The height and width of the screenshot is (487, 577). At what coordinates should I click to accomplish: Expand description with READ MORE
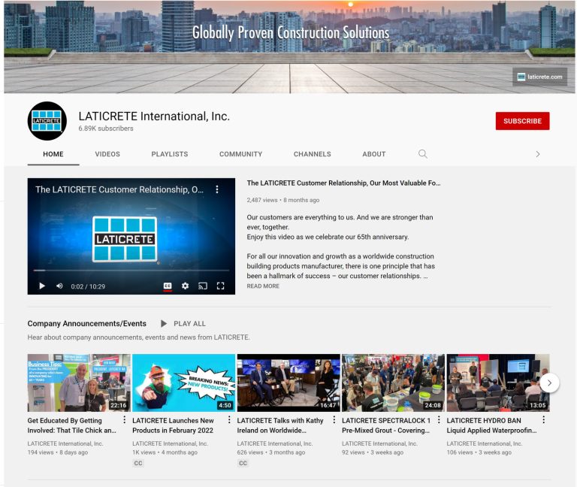(263, 286)
